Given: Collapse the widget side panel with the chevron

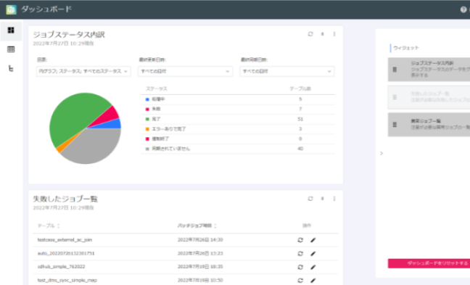Looking at the screenshot, I should (x=382, y=154).
